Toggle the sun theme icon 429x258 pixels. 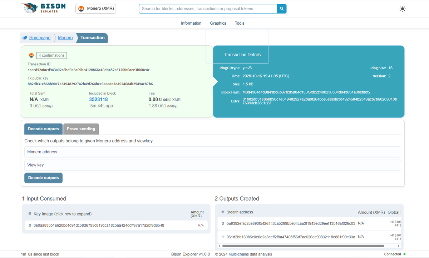(403, 9)
